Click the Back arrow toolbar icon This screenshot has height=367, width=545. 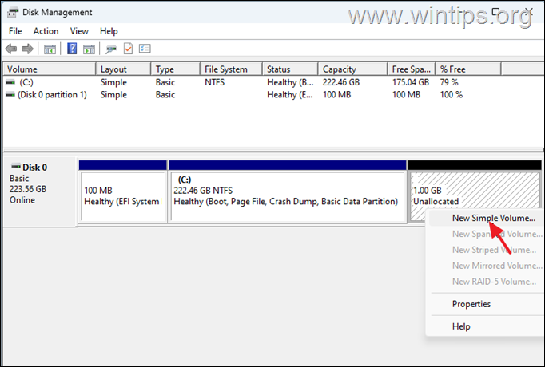tap(11, 49)
